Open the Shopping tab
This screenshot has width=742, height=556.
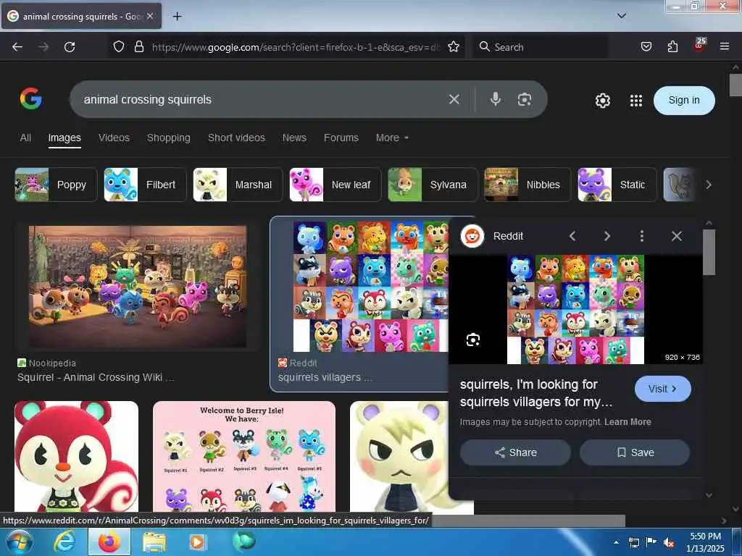[168, 138]
